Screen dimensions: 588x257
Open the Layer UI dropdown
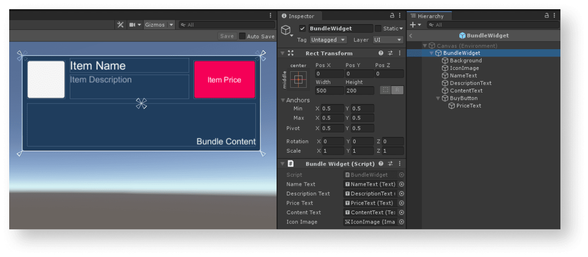tap(388, 40)
